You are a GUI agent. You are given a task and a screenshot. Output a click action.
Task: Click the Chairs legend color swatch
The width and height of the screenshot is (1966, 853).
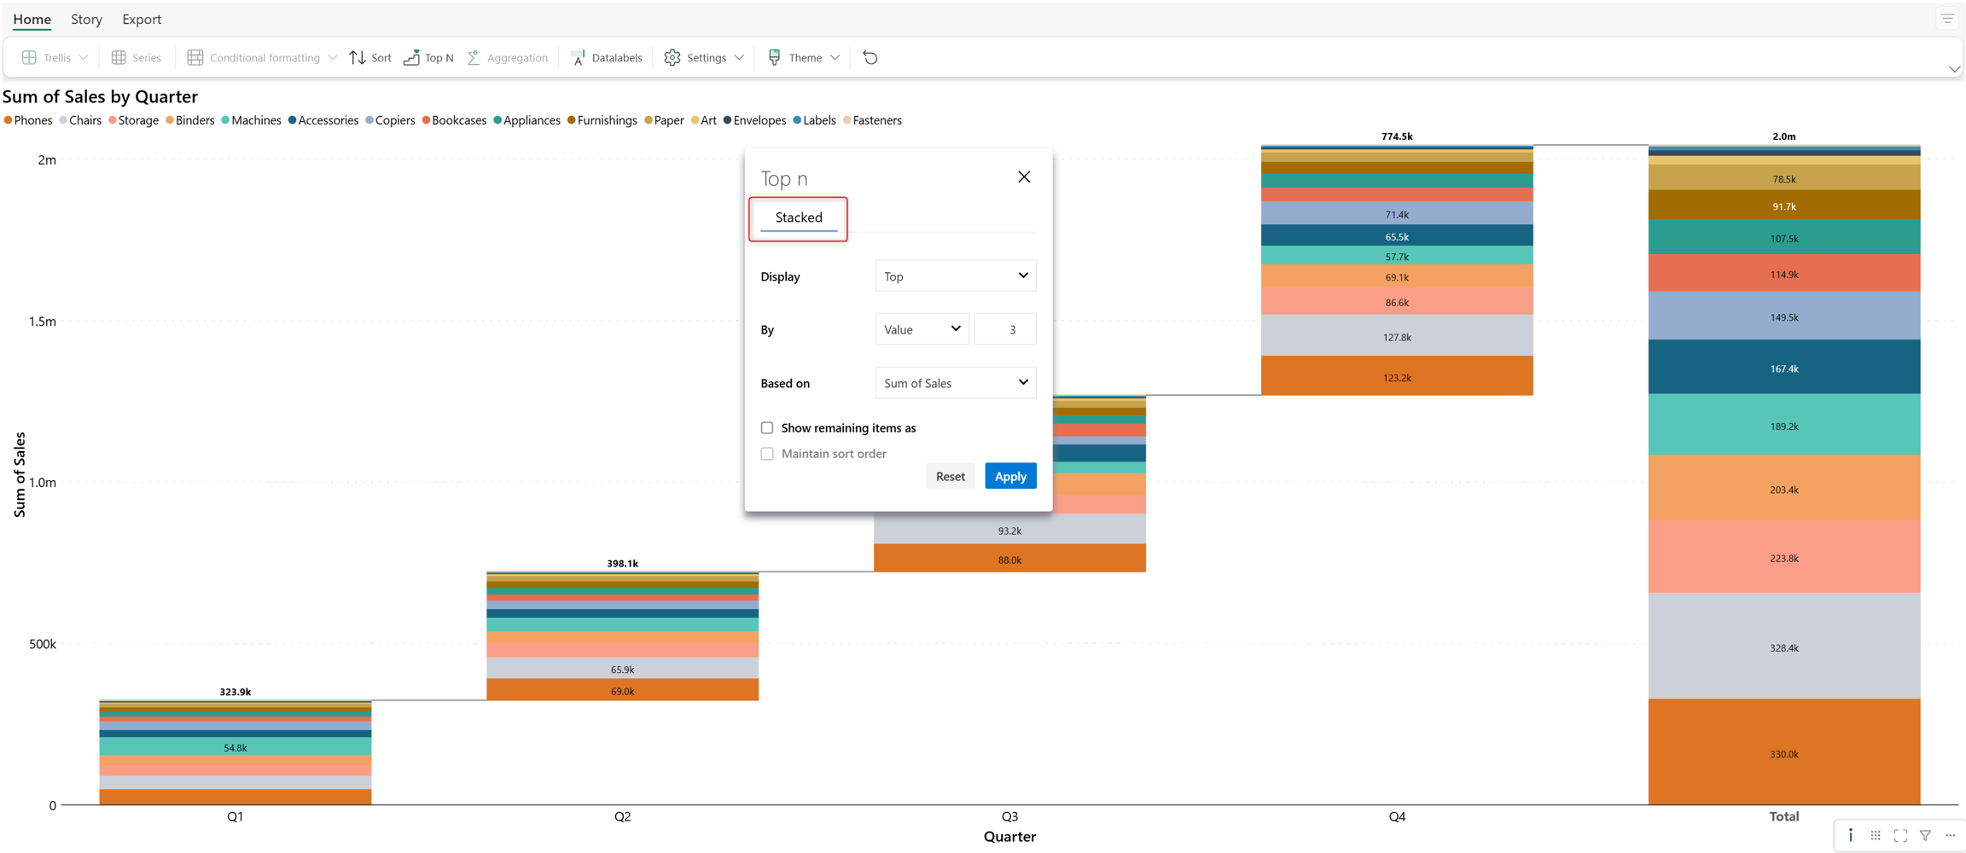tap(64, 120)
